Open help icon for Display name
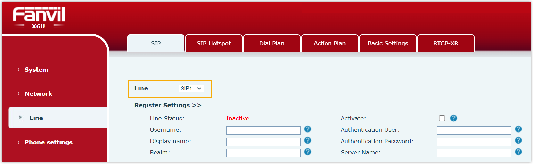 [307, 141]
